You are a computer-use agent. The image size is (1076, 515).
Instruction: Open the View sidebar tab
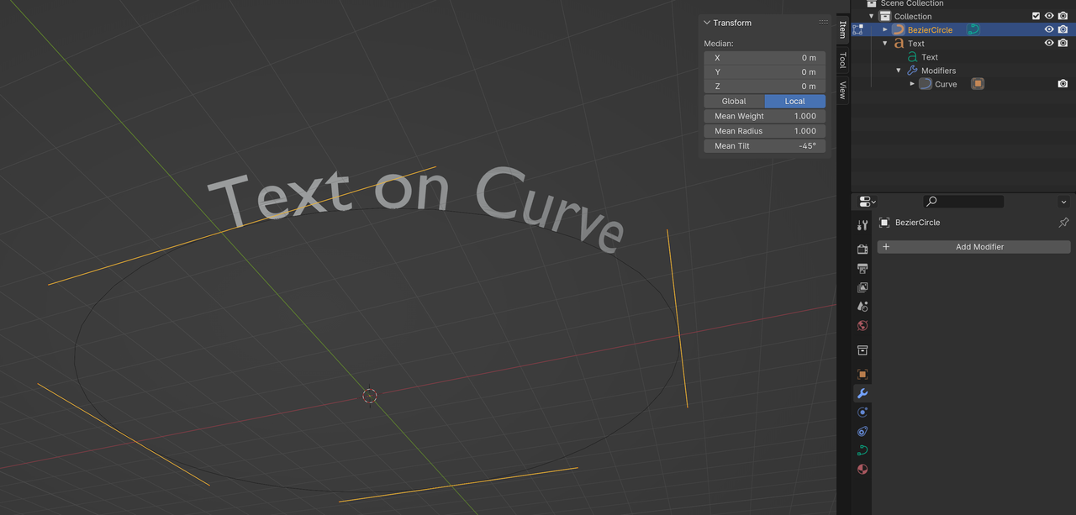pos(842,87)
